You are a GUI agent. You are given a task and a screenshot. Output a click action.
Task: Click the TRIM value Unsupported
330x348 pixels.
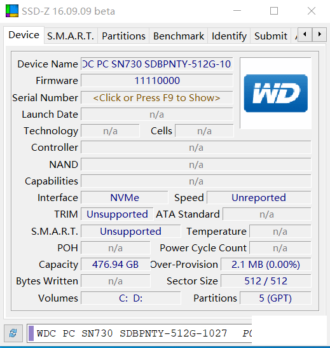(x=117, y=214)
